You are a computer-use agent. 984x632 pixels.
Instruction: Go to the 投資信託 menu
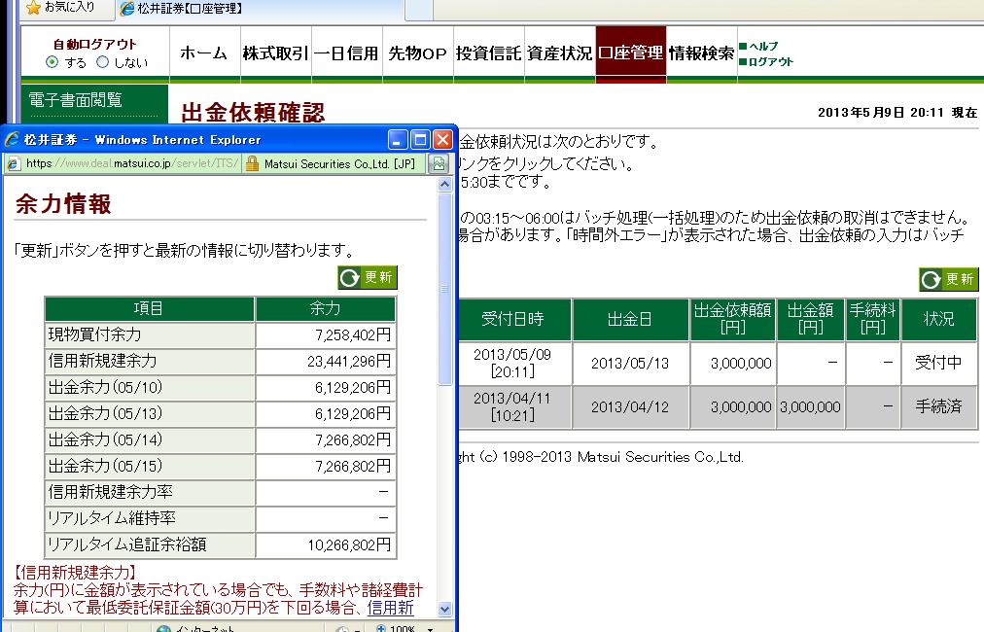488,53
